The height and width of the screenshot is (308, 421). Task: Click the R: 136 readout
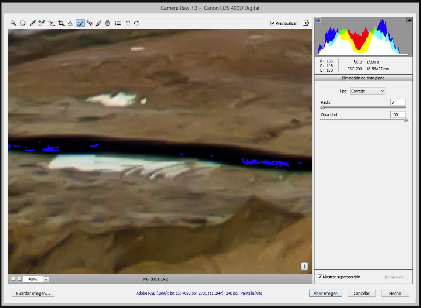(x=326, y=61)
